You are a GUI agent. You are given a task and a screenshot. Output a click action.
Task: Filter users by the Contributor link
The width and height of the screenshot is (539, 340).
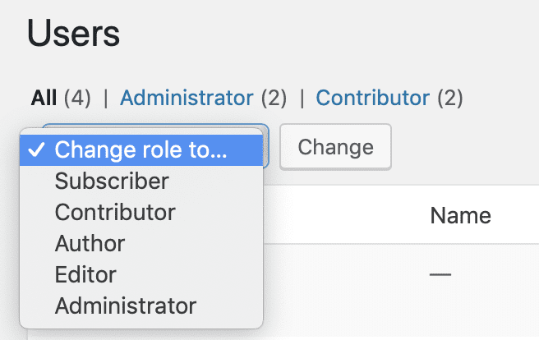point(373,98)
